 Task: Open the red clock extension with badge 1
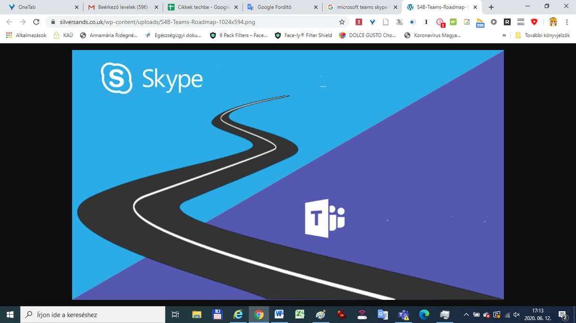(440, 22)
